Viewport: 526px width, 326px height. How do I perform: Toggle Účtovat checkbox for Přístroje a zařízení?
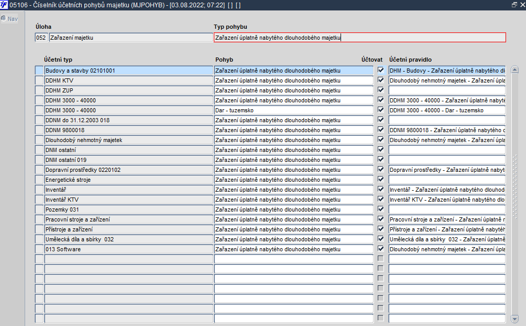point(380,229)
